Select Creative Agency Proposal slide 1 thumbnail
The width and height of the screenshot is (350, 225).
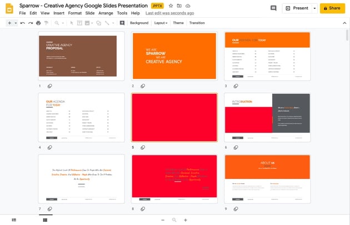click(82, 56)
